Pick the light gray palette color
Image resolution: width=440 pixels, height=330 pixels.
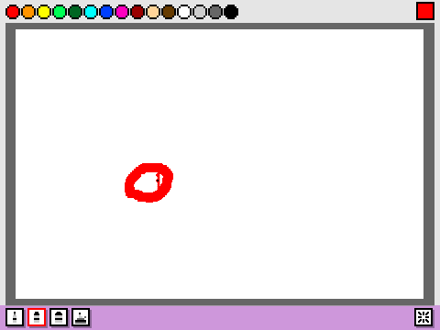[x=200, y=12]
